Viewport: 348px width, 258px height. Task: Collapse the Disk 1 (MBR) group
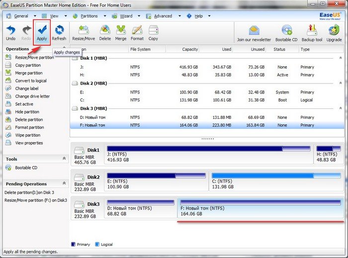[341, 58]
